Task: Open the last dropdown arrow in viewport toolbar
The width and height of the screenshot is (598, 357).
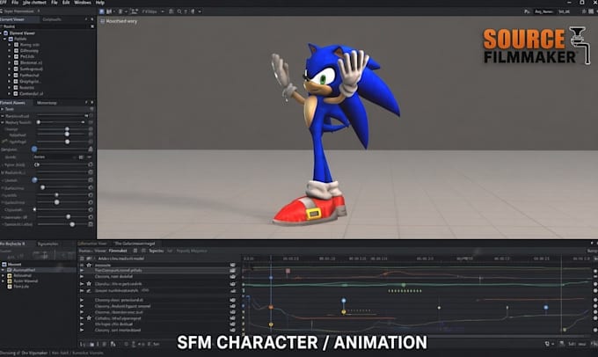Action: (200, 11)
